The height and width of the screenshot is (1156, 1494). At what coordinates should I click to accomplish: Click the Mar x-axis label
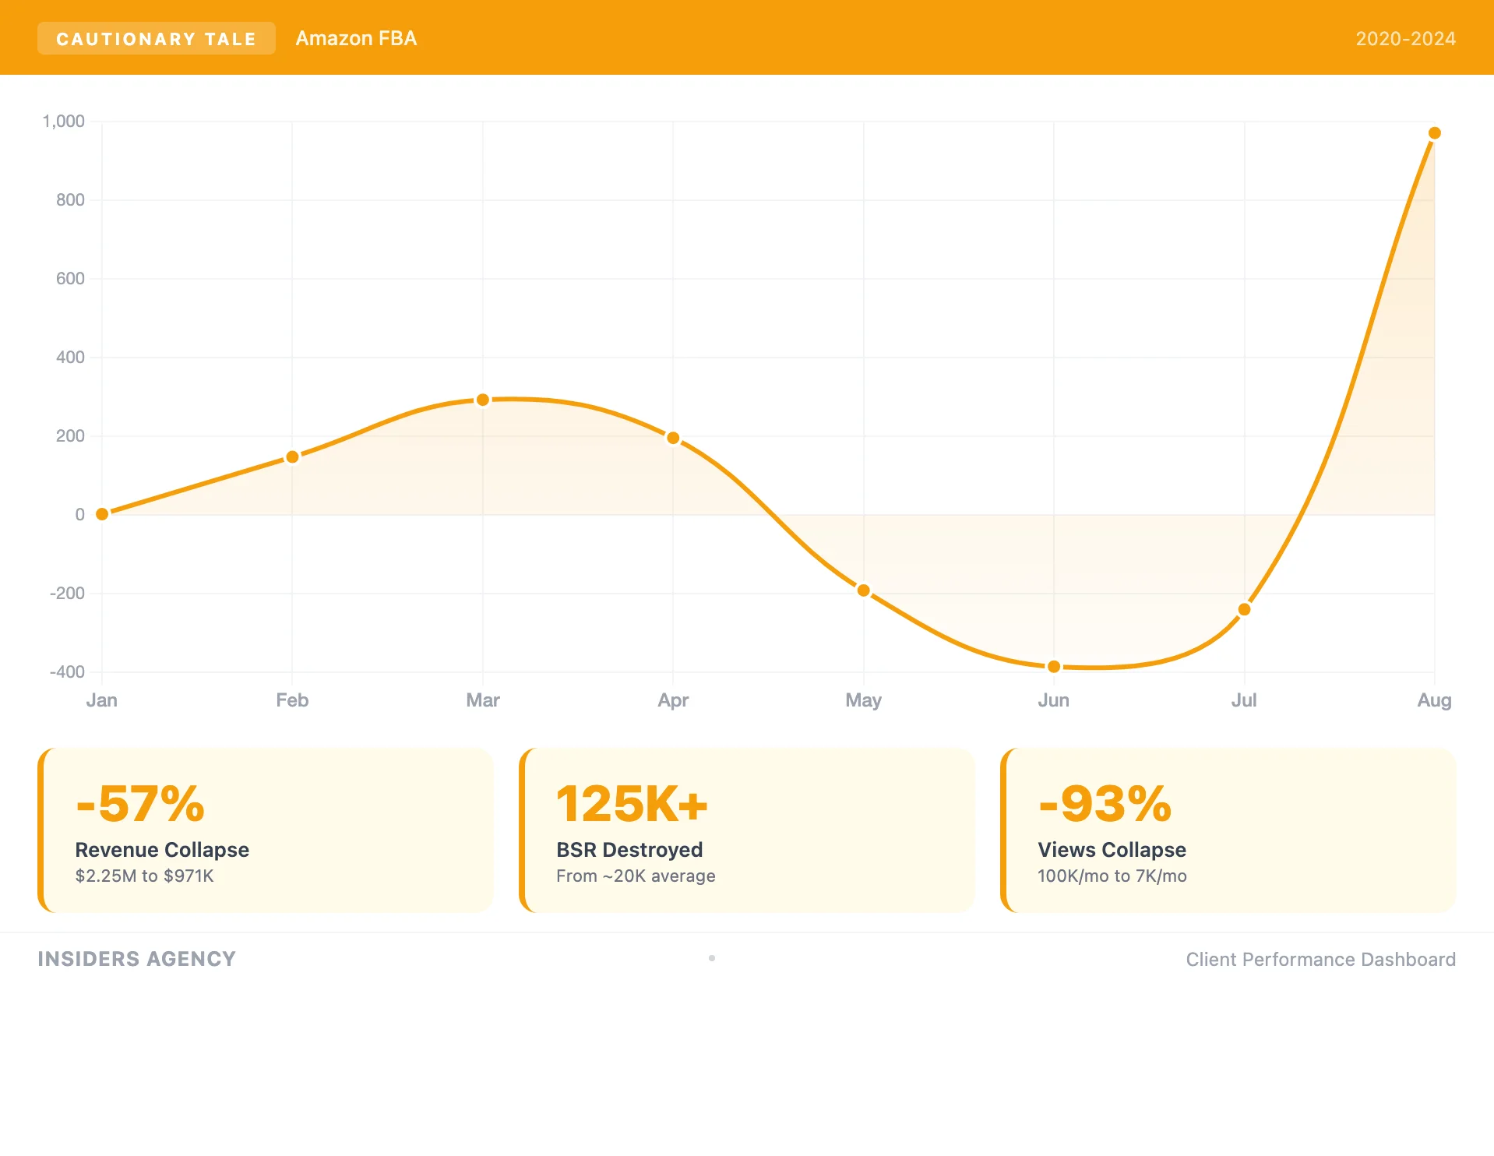pyautogui.click(x=483, y=700)
